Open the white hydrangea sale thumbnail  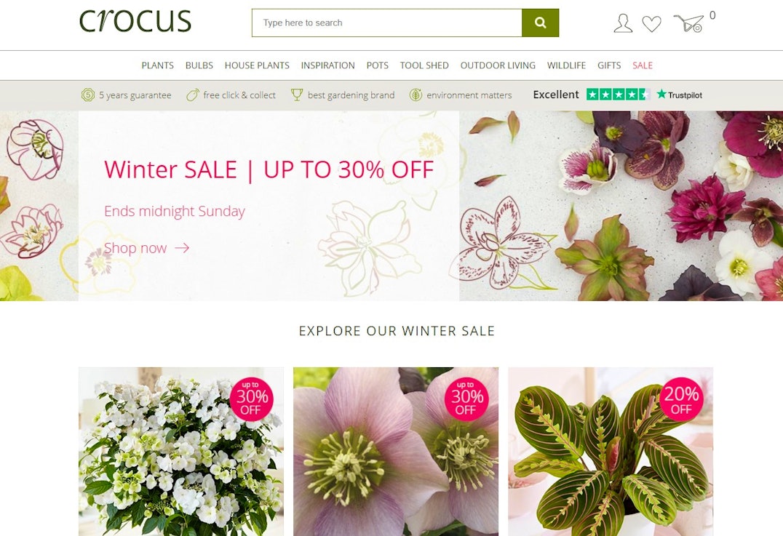tap(180, 452)
